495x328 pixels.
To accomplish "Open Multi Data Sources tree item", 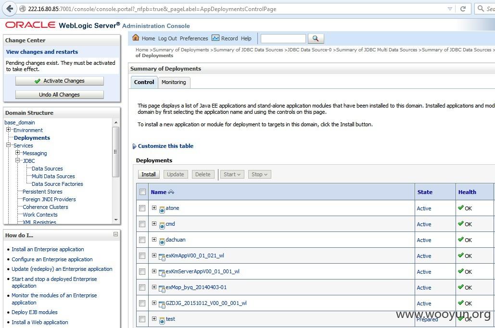I will 53,176.
